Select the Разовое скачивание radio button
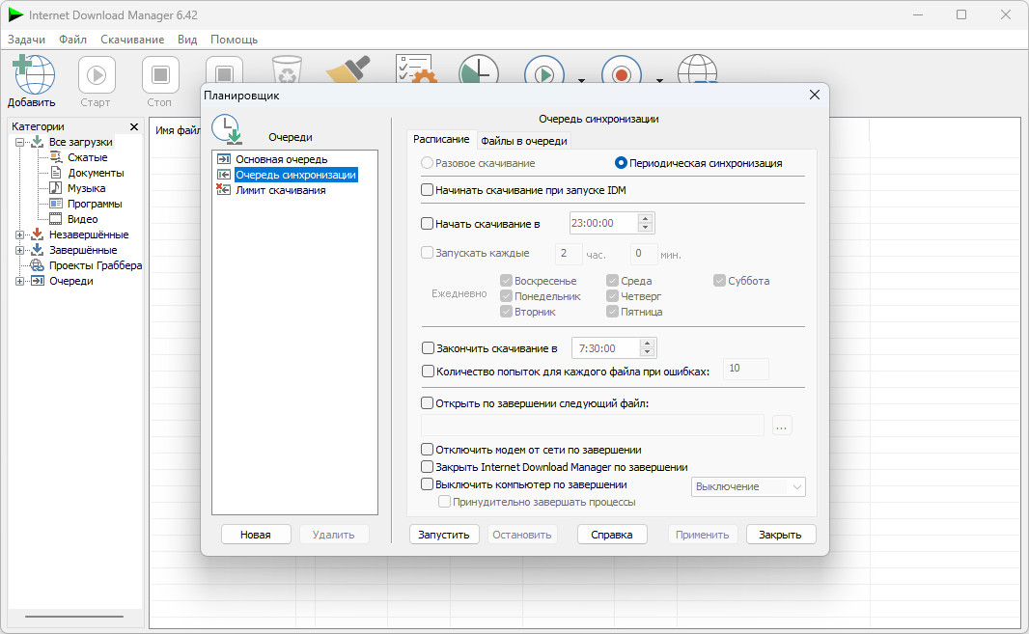Image resolution: width=1029 pixels, height=634 pixels. coord(428,163)
